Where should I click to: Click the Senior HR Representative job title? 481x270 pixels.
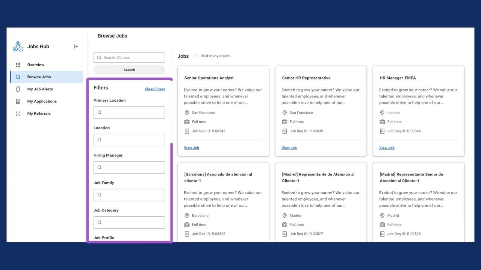(x=306, y=78)
